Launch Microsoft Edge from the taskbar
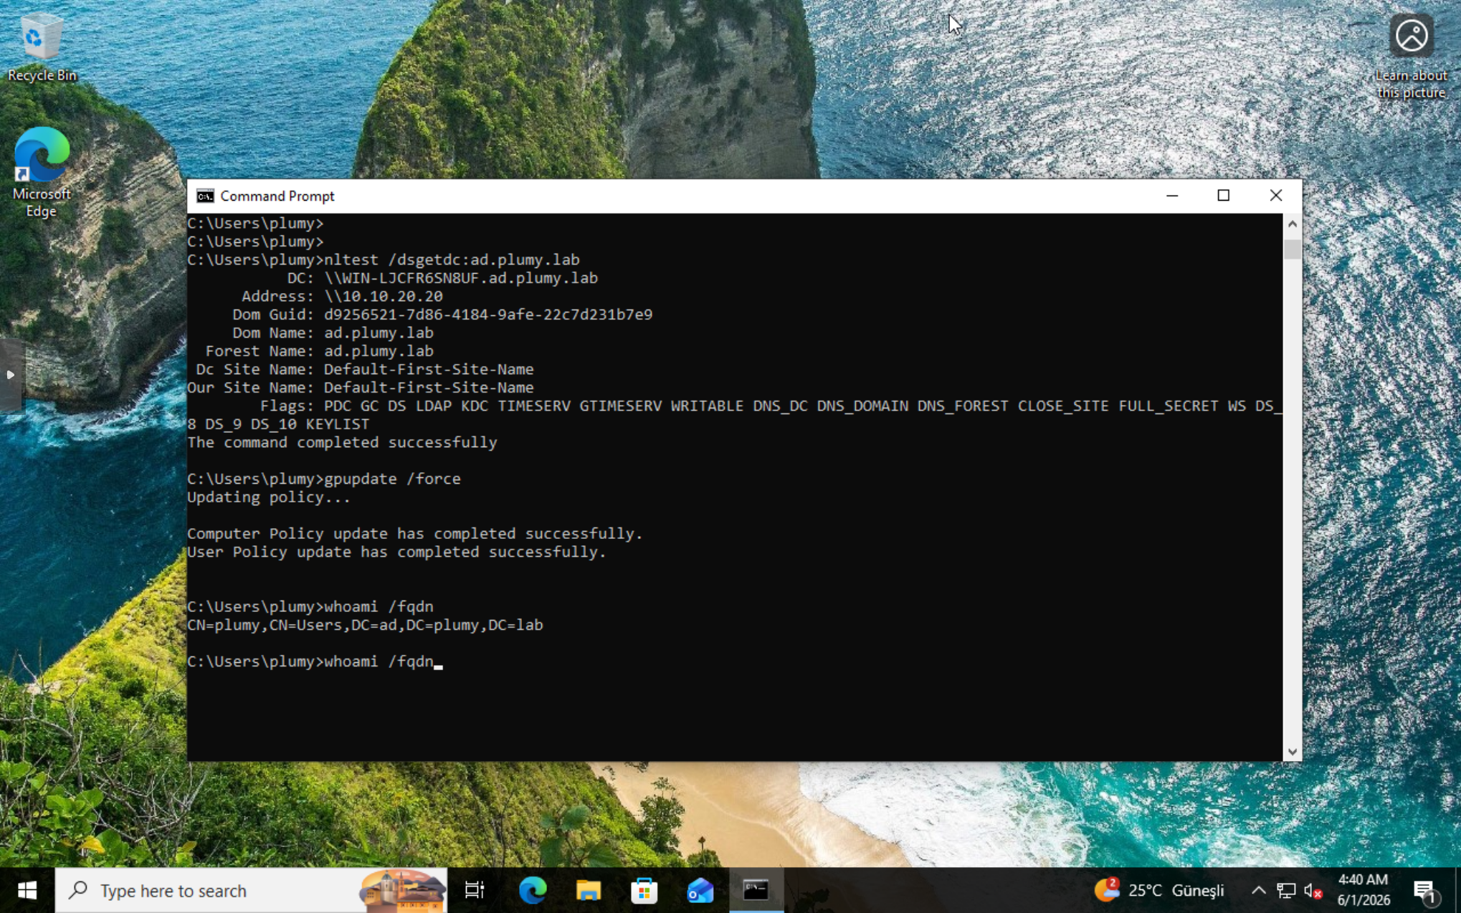1461x913 pixels. pyautogui.click(x=532, y=890)
